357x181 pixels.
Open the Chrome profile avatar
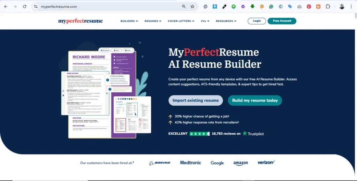tap(342, 7)
